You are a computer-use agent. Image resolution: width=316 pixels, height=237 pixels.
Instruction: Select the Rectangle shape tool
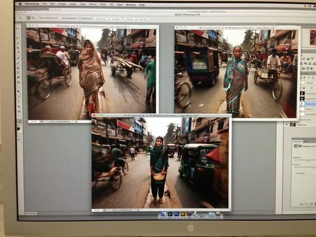pos(19,112)
